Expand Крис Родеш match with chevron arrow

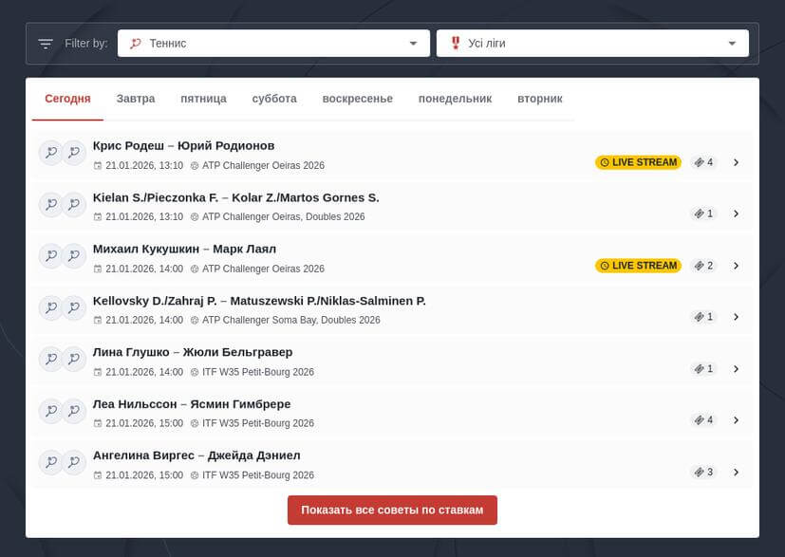click(737, 162)
